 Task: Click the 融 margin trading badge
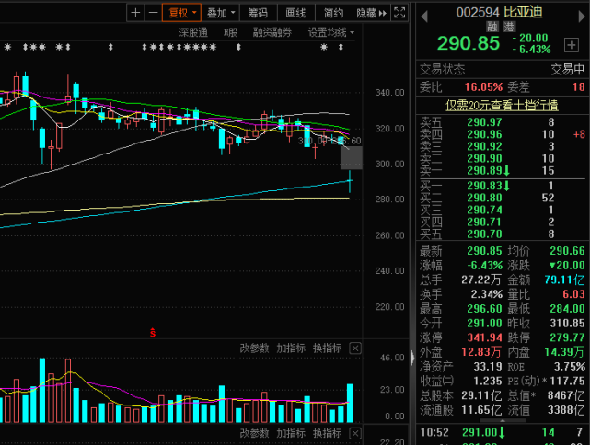[493, 28]
